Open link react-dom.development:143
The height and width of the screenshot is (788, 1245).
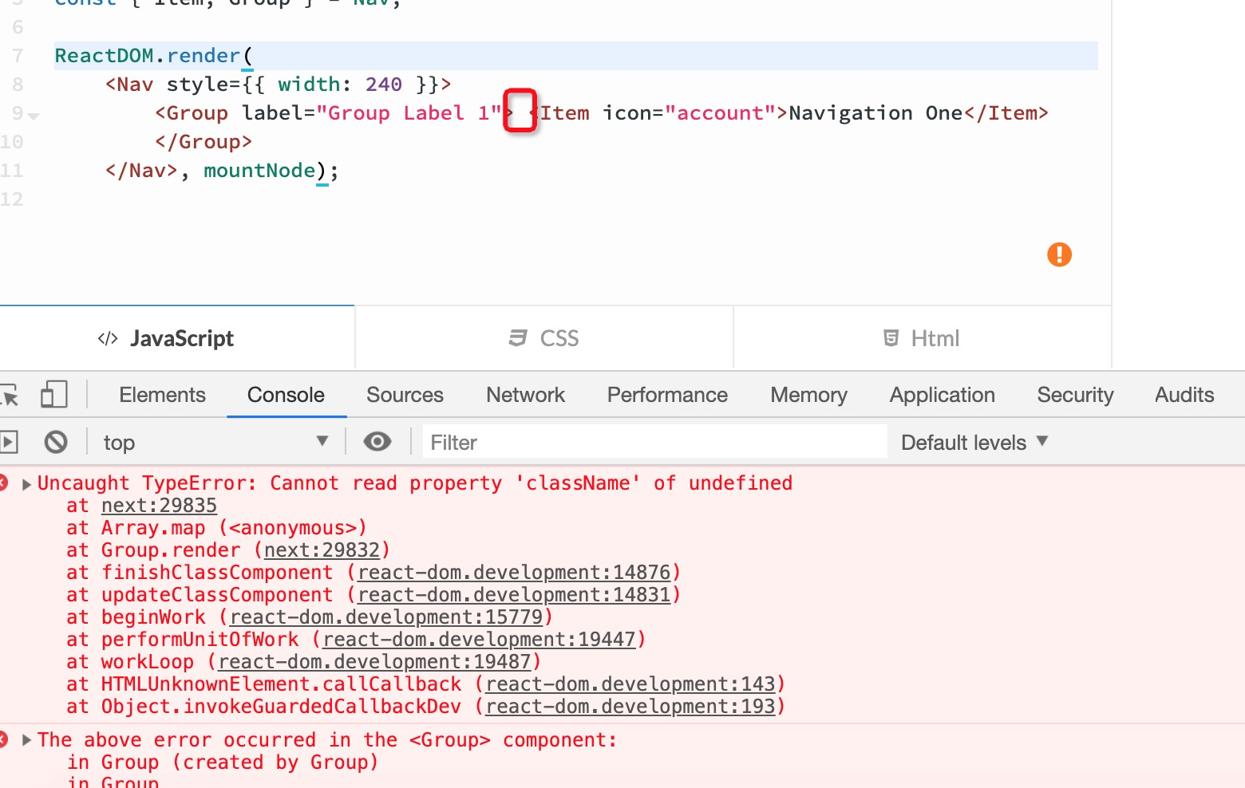[630, 684]
